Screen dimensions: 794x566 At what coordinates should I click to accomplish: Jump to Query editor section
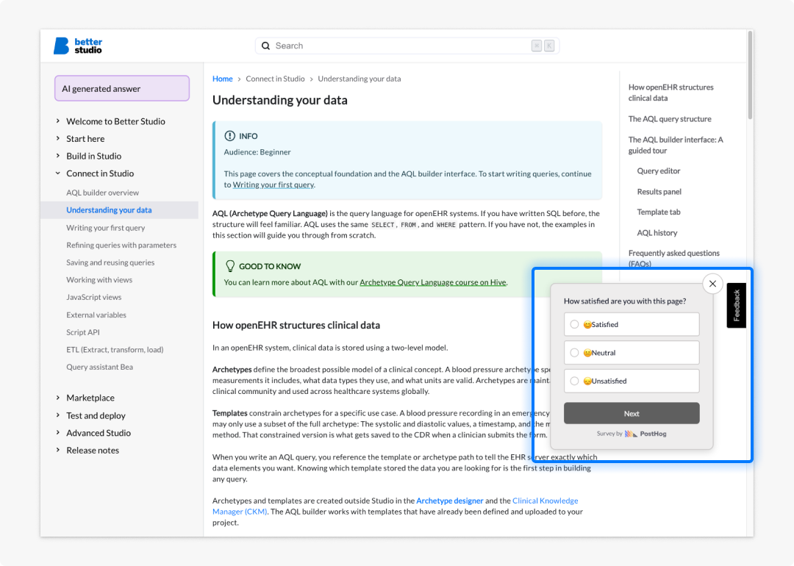coord(658,171)
